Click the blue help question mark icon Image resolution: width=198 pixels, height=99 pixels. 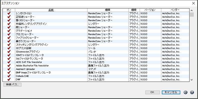[192, 92]
